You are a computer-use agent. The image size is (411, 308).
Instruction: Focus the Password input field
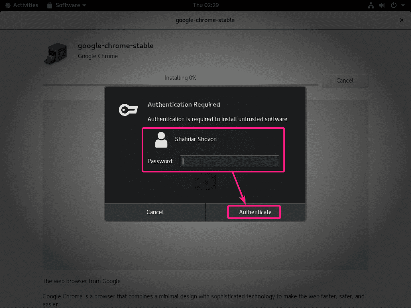[x=229, y=161]
